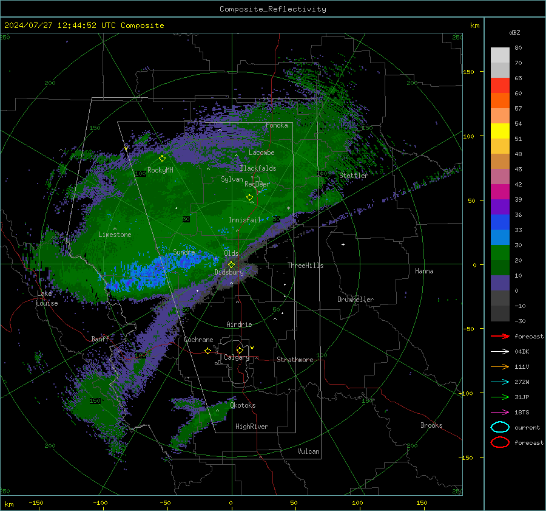Click the red forecast arrow in legend
The image size is (546, 511).
point(500,336)
